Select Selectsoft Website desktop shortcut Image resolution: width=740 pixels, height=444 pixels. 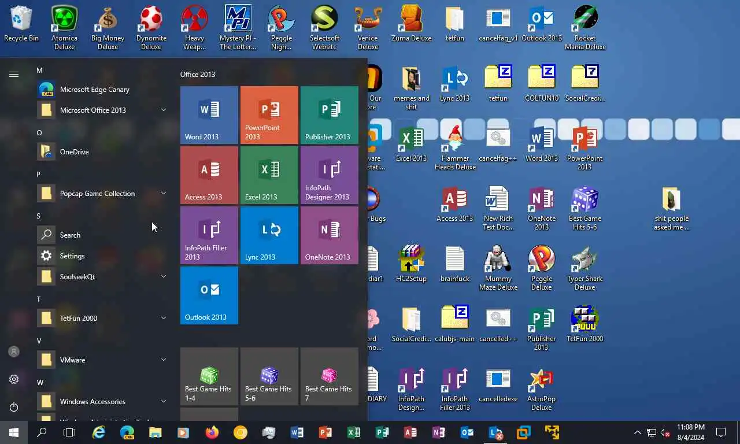(x=324, y=28)
